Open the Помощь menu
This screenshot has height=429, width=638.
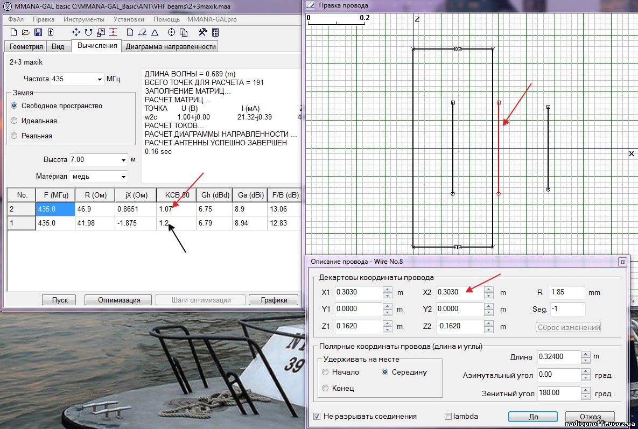(166, 19)
